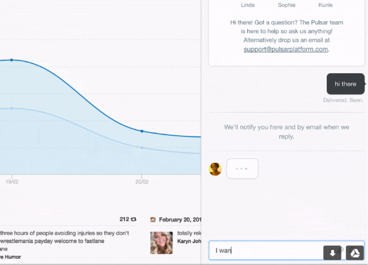Screen dimensions: 368x265
Task: Focus the chat message input field
Action: click(x=268, y=251)
